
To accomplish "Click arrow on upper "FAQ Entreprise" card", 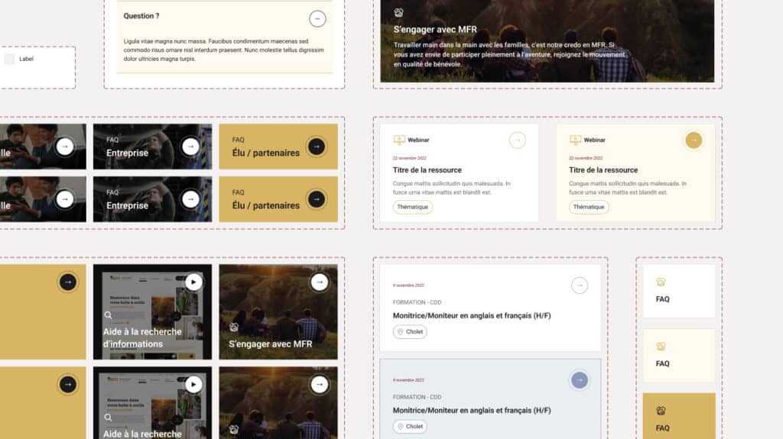I will (x=190, y=147).
